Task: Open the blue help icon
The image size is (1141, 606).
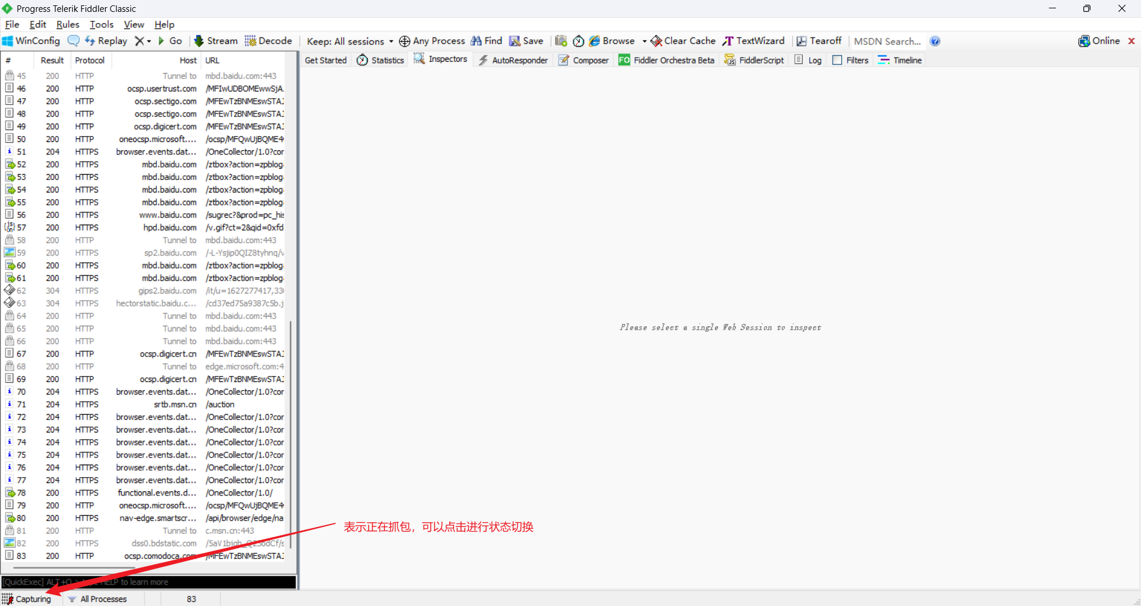Action: [935, 41]
